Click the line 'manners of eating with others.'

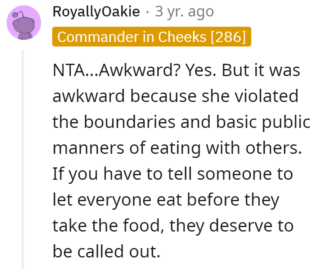177,148
